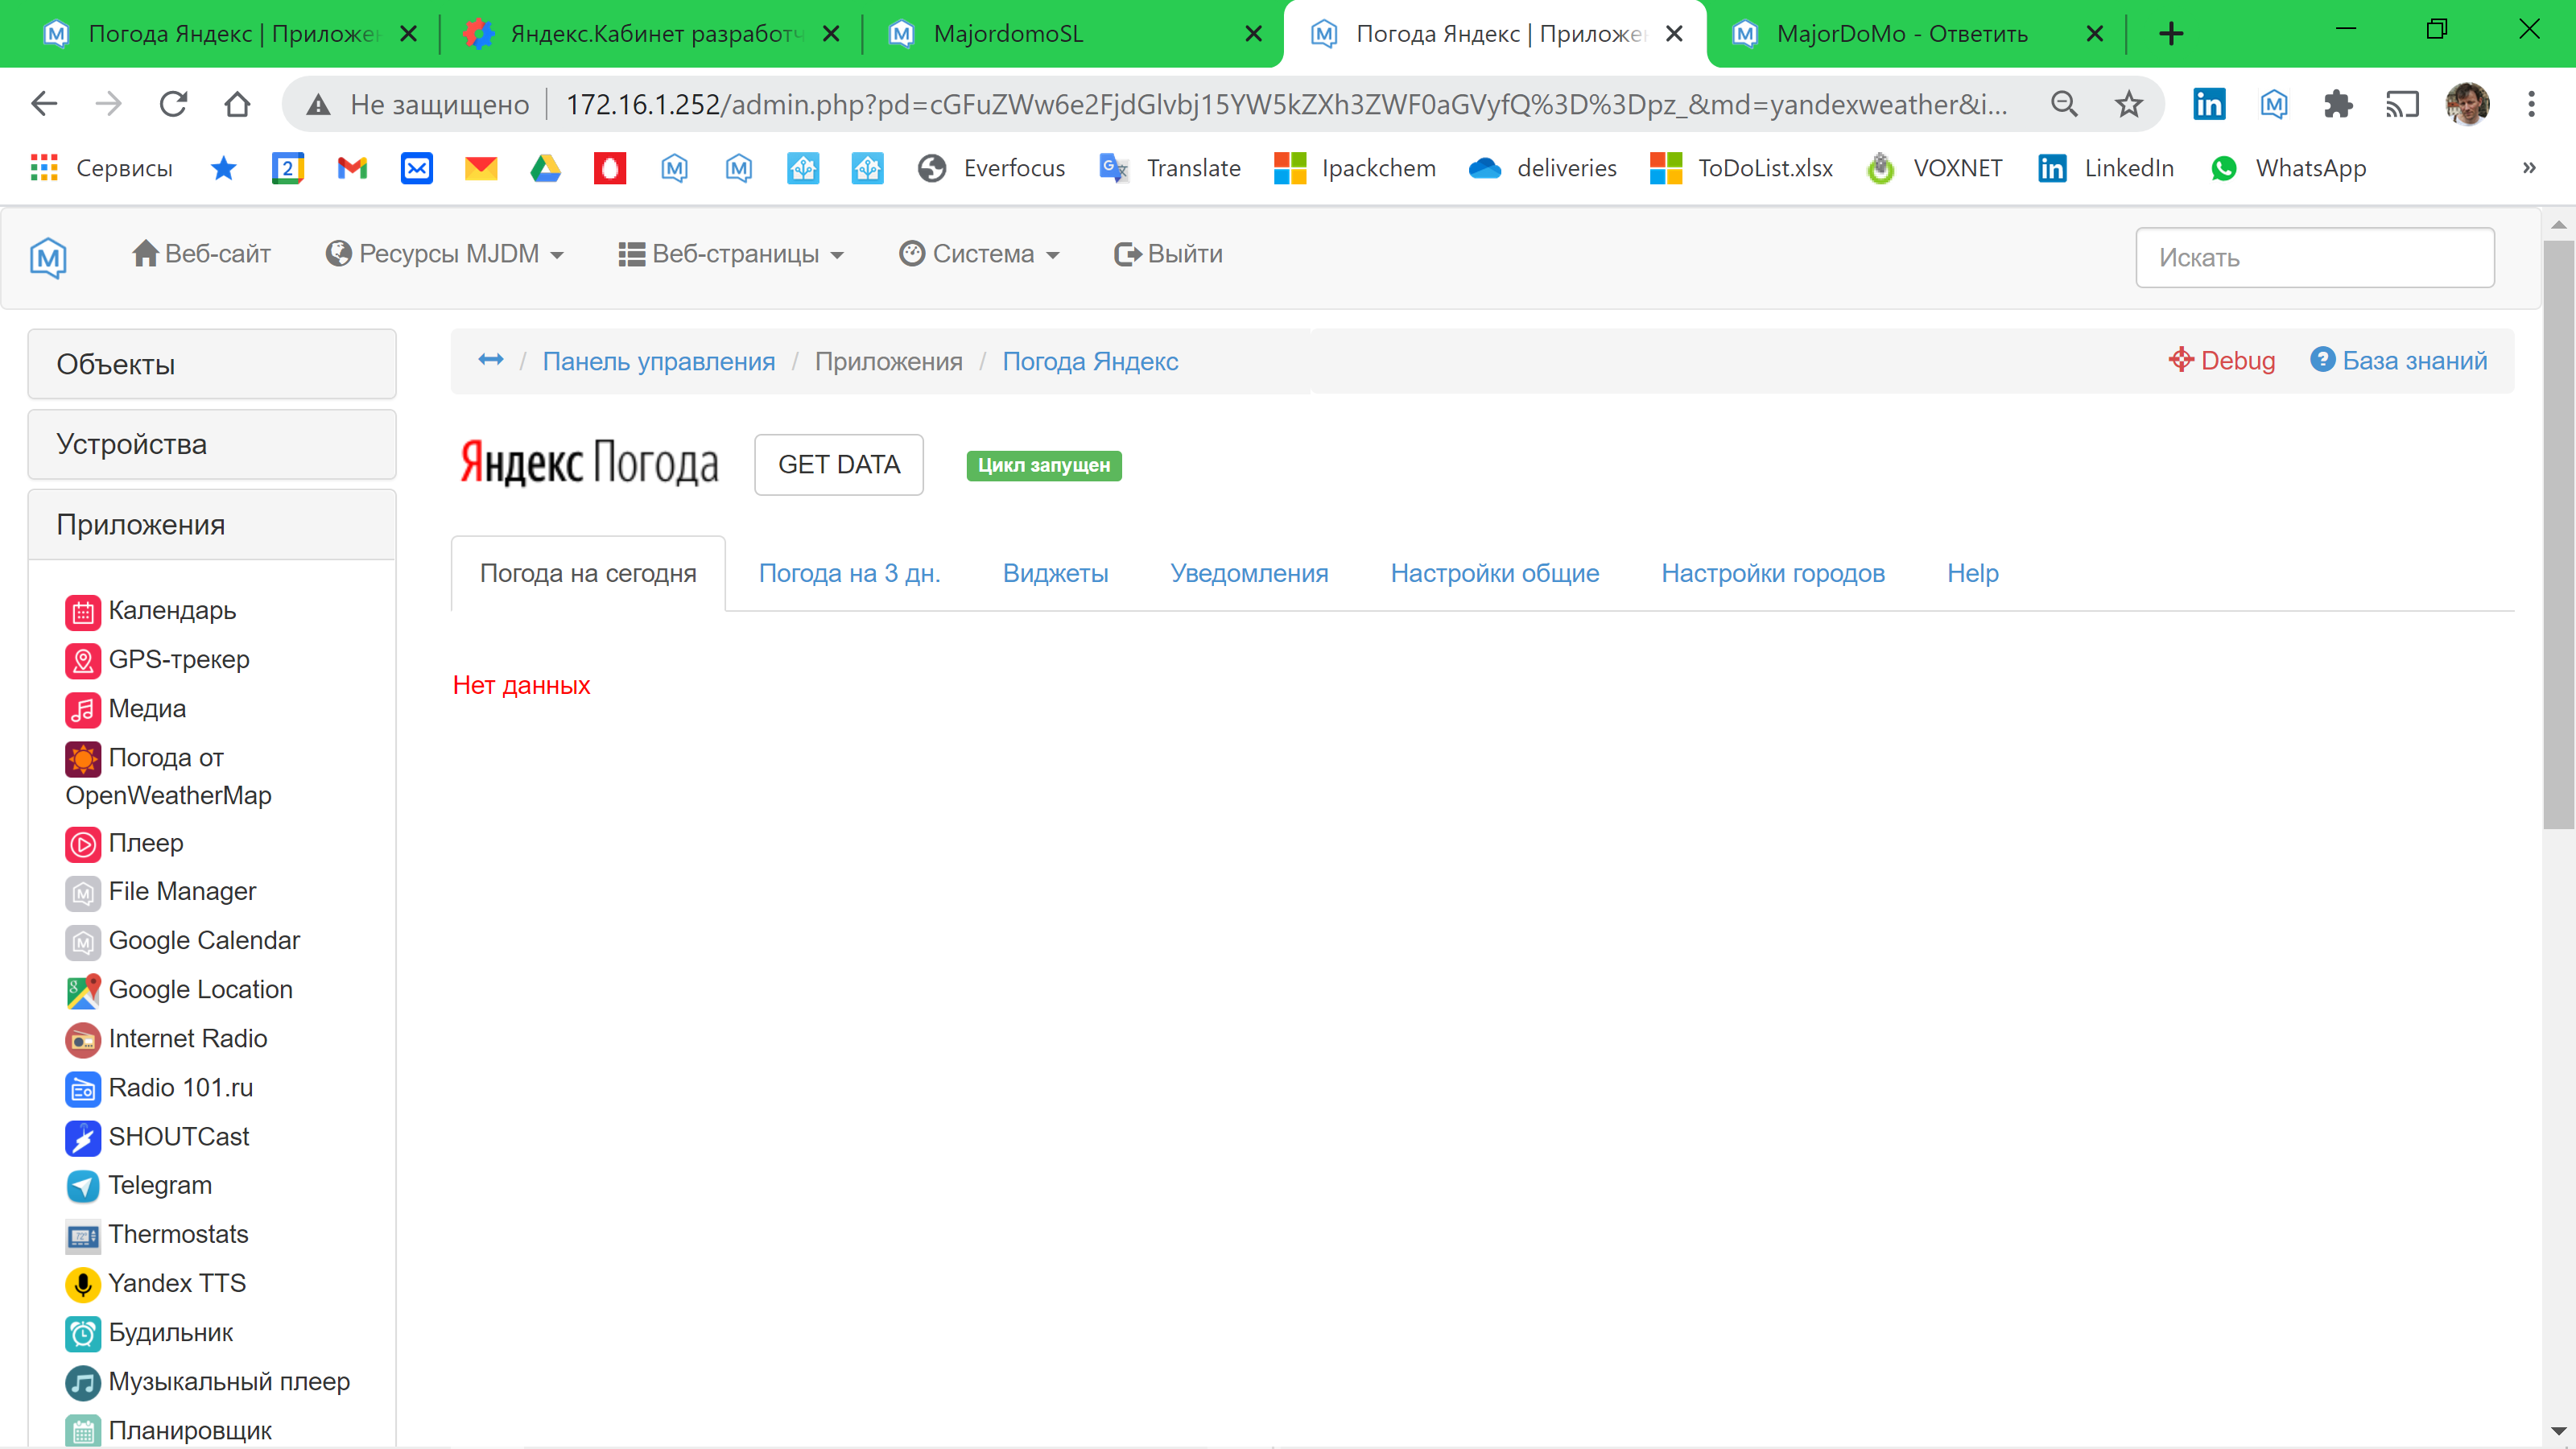Screen dimensions: 2576x1449
Task: Click the MajorDoMo home logo
Action: click(x=48, y=257)
